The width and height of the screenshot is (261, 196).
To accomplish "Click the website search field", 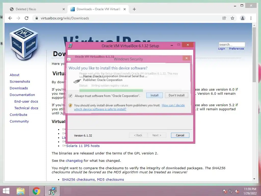I will tap(232, 44).
